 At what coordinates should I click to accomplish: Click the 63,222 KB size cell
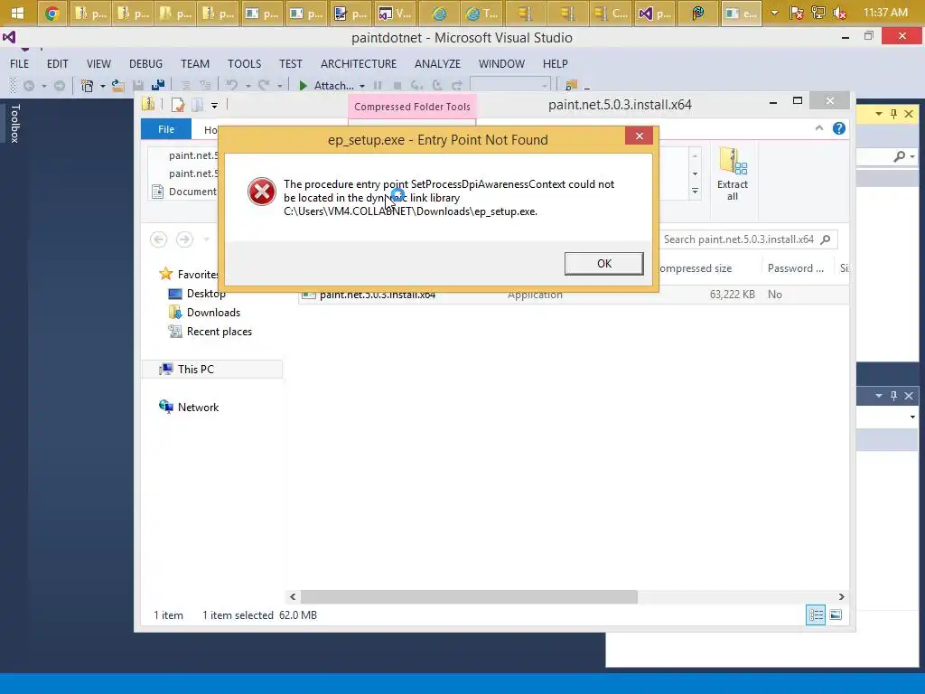732,295
